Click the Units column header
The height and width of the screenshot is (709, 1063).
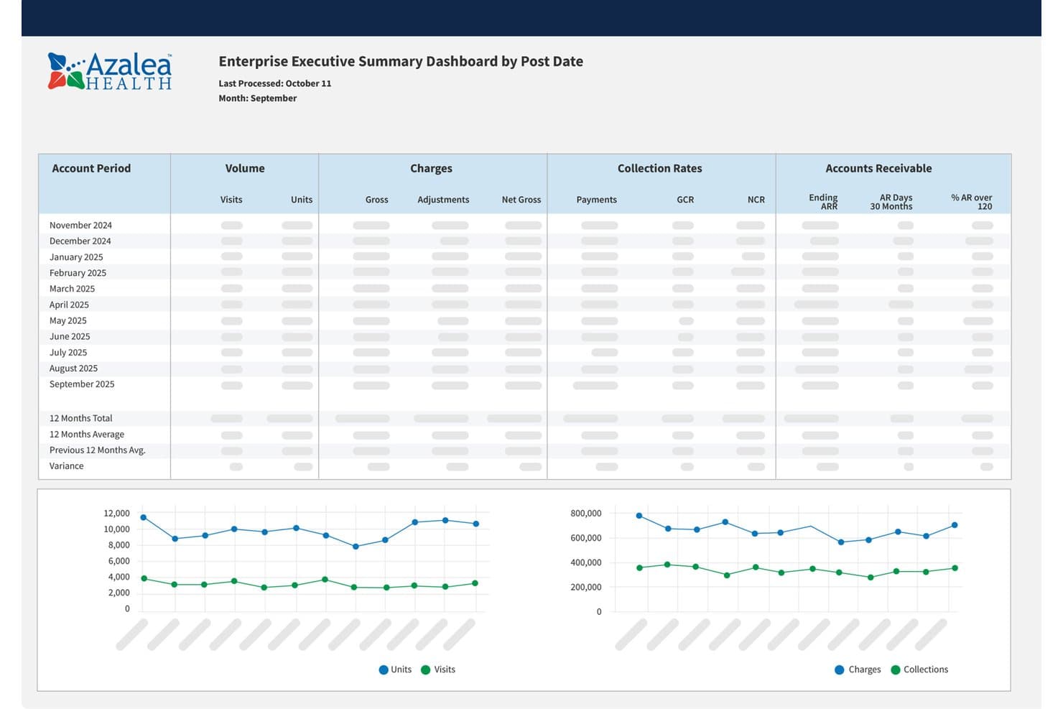pyautogui.click(x=302, y=200)
